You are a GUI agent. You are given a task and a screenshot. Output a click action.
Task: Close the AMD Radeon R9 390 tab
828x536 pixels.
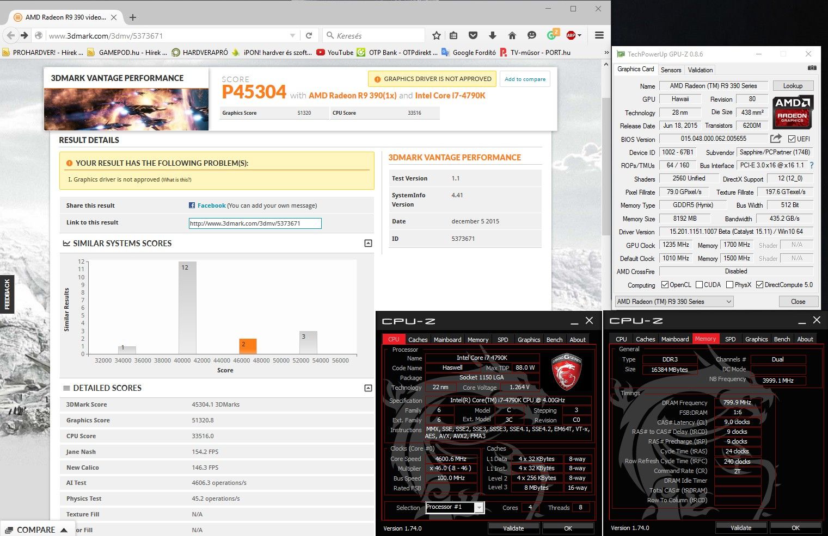pos(114,17)
